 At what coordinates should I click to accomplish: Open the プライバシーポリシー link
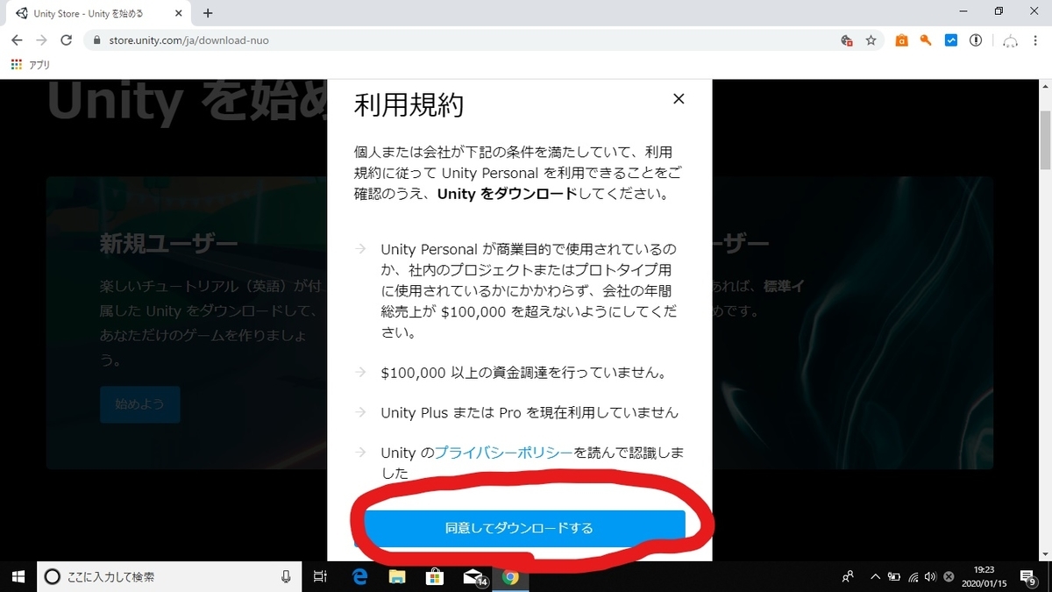point(504,453)
